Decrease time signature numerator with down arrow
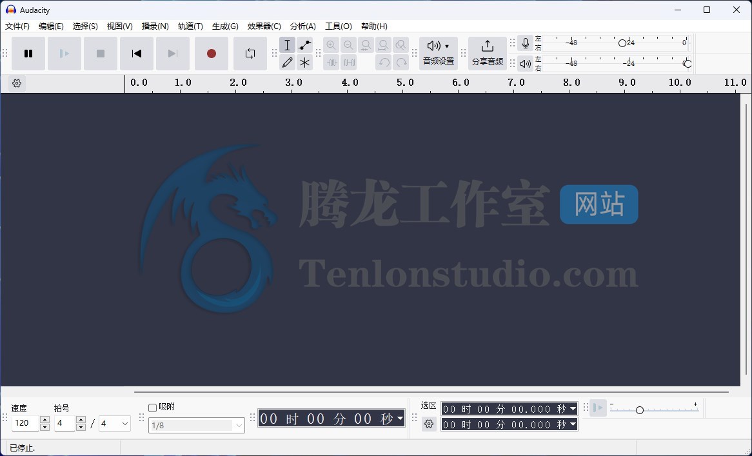This screenshot has height=456, width=752. (81, 427)
